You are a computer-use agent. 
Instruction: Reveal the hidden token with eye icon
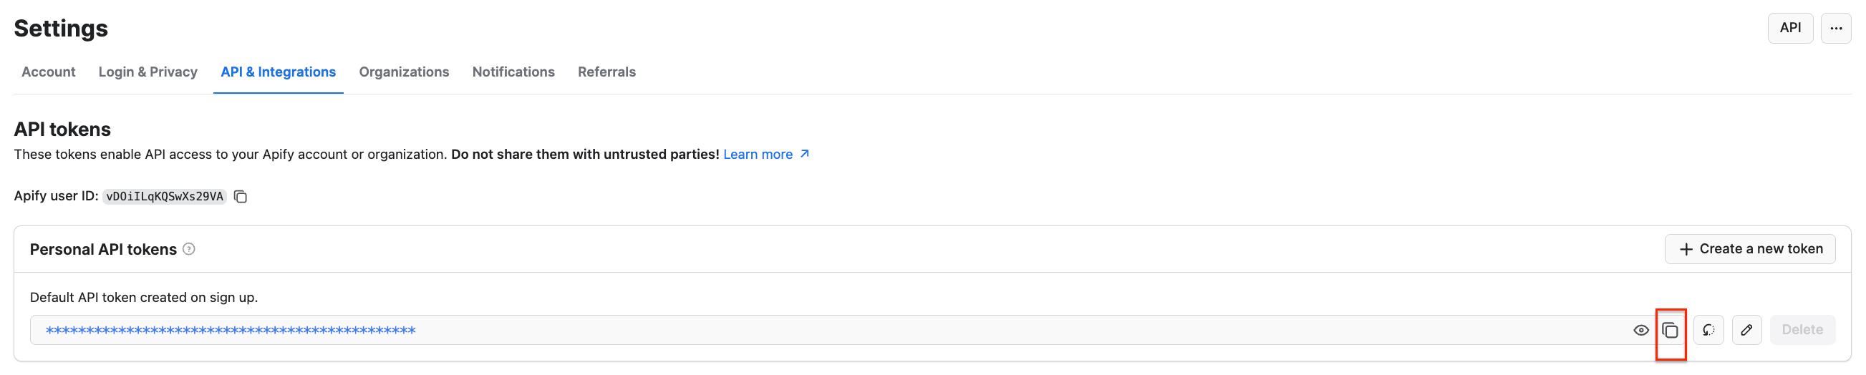coord(1640,330)
